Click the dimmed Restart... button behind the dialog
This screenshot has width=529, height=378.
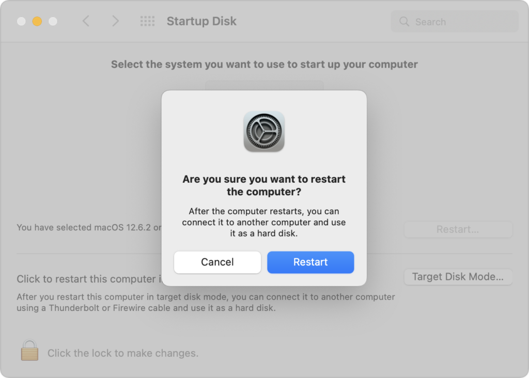[x=458, y=229]
